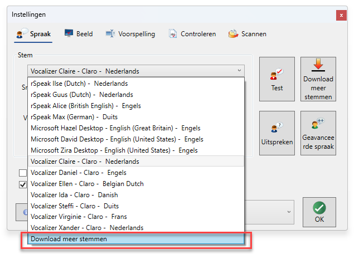
Task: Click the Test voice button
Action: tap(277, 79)
